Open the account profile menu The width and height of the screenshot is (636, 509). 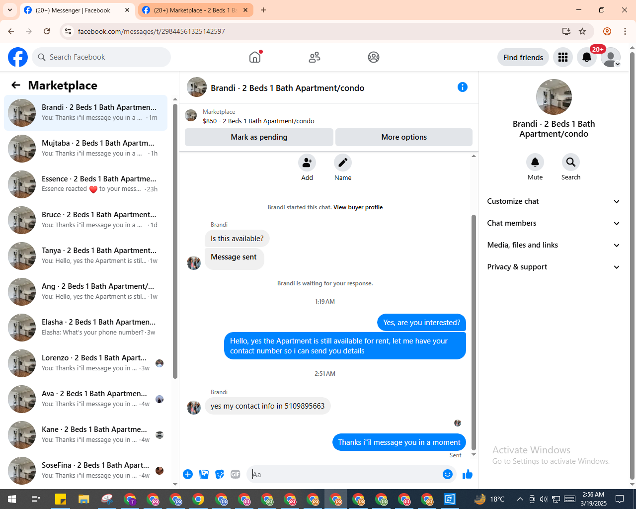tap(611, 57)
